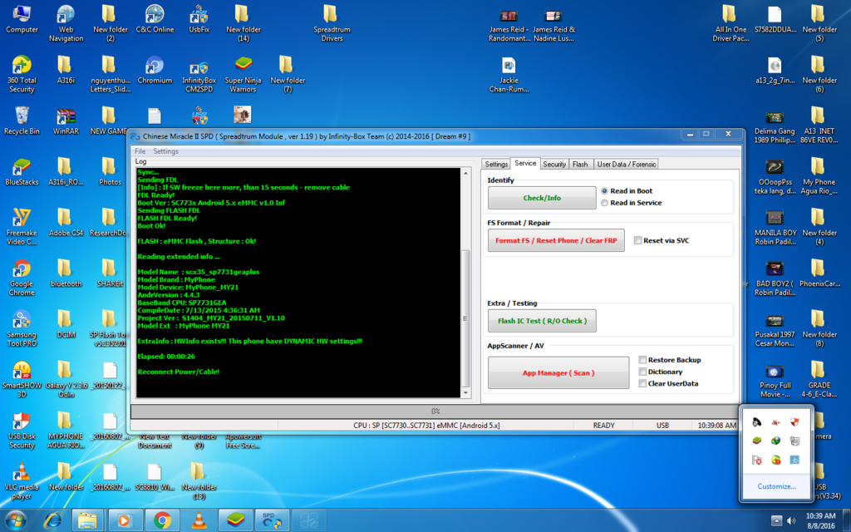Screen dimensions: 851x532
Task: Select the VLC media player desktop icon
Action: click(x=22, y=481)
